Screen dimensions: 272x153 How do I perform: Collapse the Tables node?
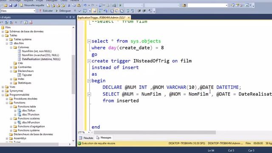click(x=3, y=36)
